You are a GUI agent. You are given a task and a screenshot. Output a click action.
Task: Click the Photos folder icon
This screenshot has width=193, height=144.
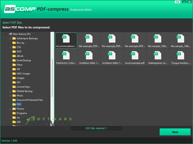pos(14,109)
